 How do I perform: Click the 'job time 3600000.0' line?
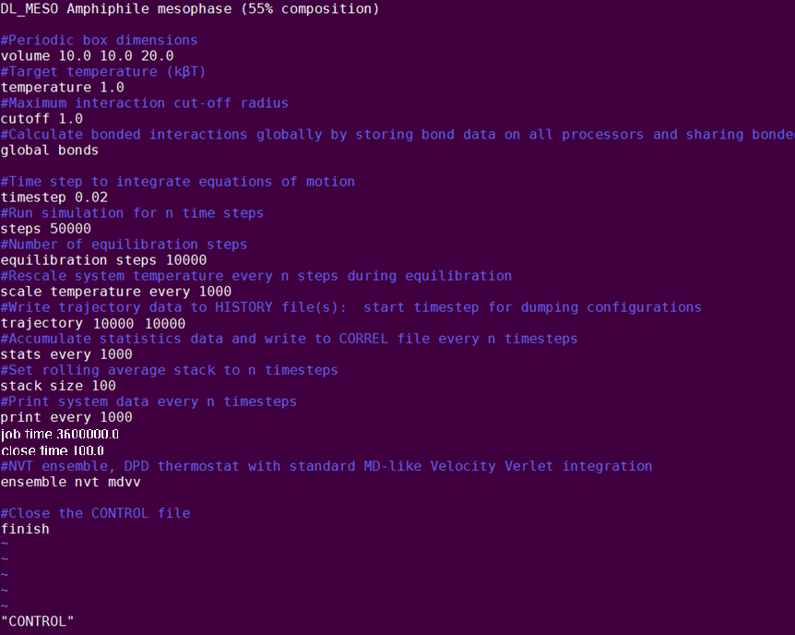click(x=60, y=434)
